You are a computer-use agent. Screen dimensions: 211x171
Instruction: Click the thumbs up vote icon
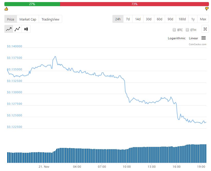[x=6, y=9]
